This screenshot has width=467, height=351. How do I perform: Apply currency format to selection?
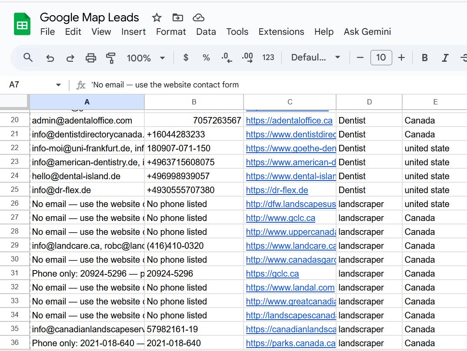pyautogui.click(x=186, y=57)
